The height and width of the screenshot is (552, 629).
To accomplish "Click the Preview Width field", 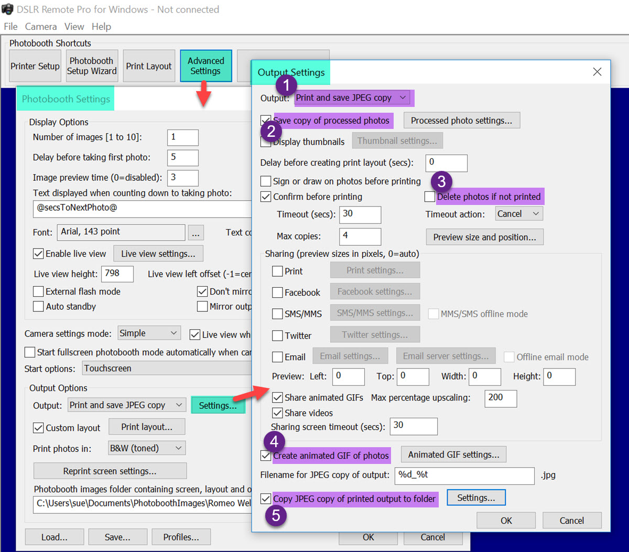I will (485, 376).
